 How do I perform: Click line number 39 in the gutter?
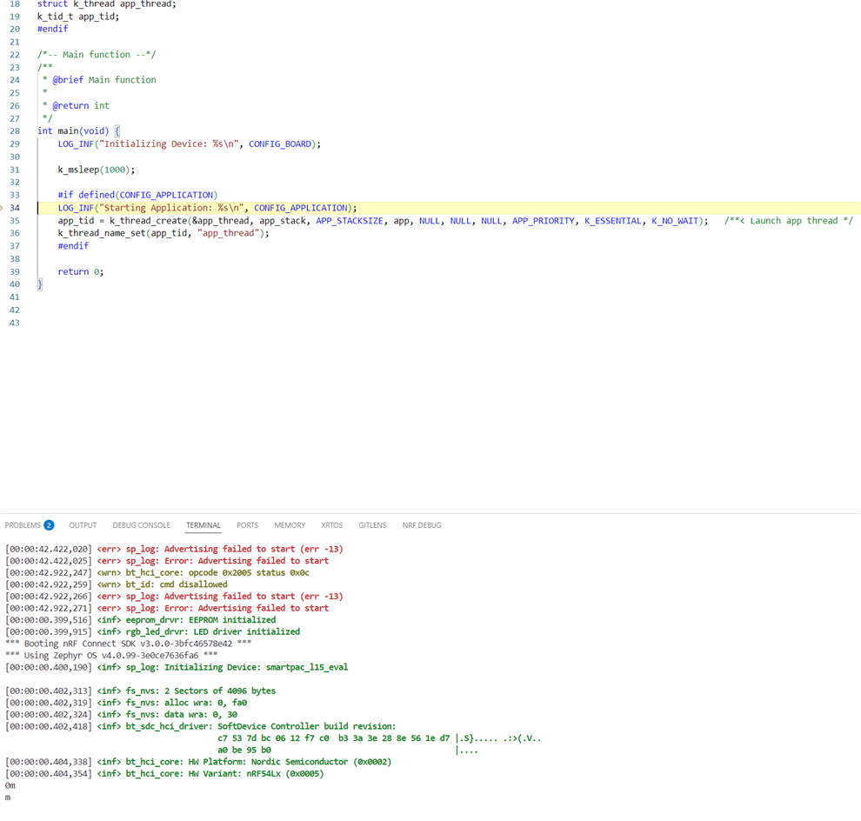pyautogui.click(x=15, y=272)
